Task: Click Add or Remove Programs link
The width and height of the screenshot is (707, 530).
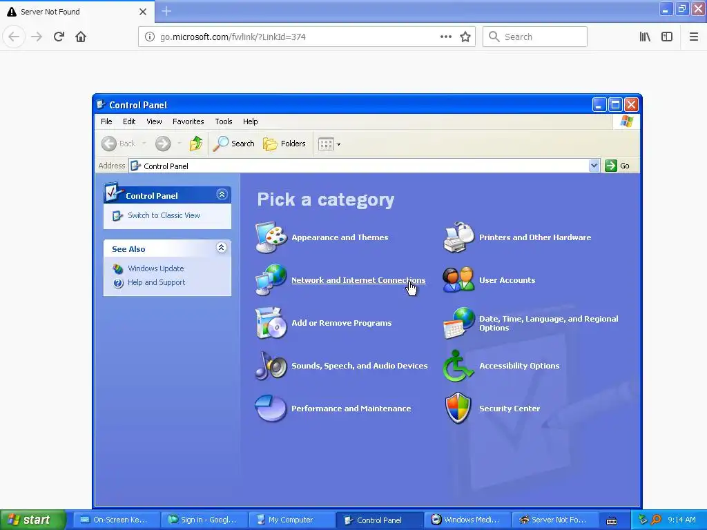Action: tap(341, 323)
